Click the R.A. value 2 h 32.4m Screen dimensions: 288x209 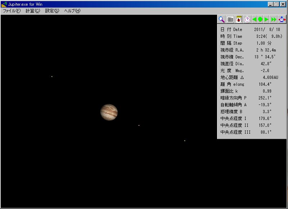click(x=266, y=50)
